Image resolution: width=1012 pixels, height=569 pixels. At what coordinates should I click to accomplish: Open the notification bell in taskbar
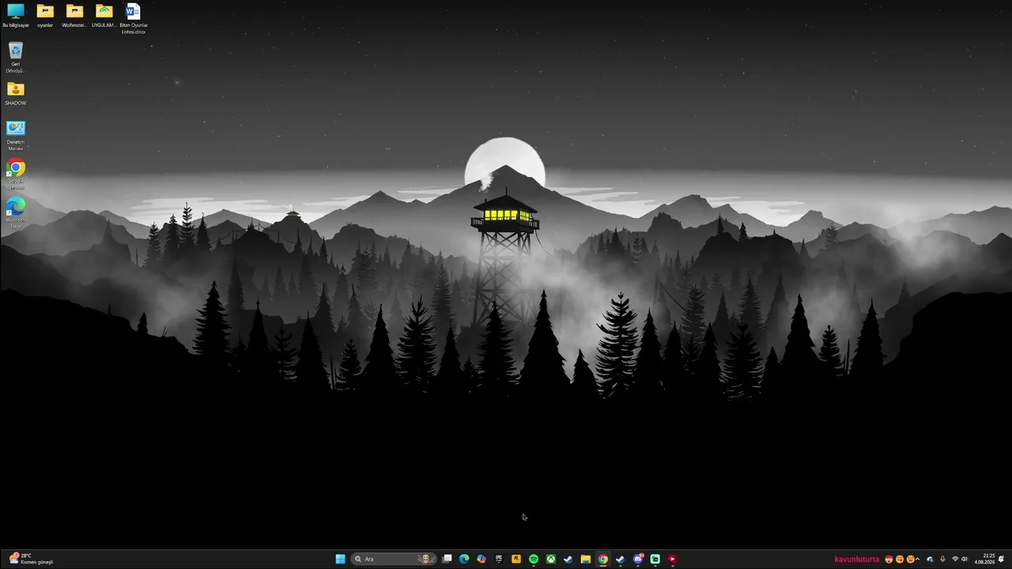pyautogui.click(x=1002, y=559)
